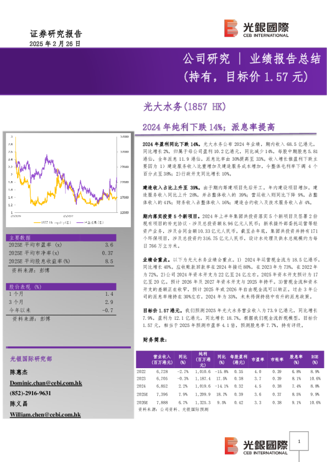Screen dimensions: 327x462
Task: Click the revenue cell 6,728
Action: click(162, 372)
